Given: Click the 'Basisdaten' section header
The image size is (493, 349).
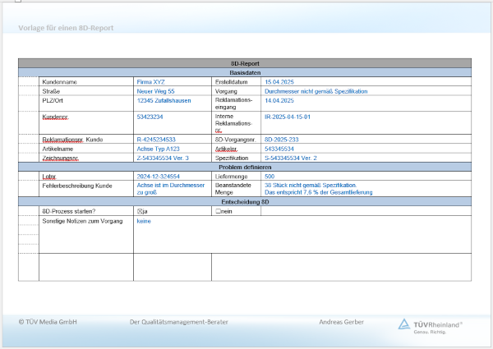Looking at the screenshot, I should [245, 73].
